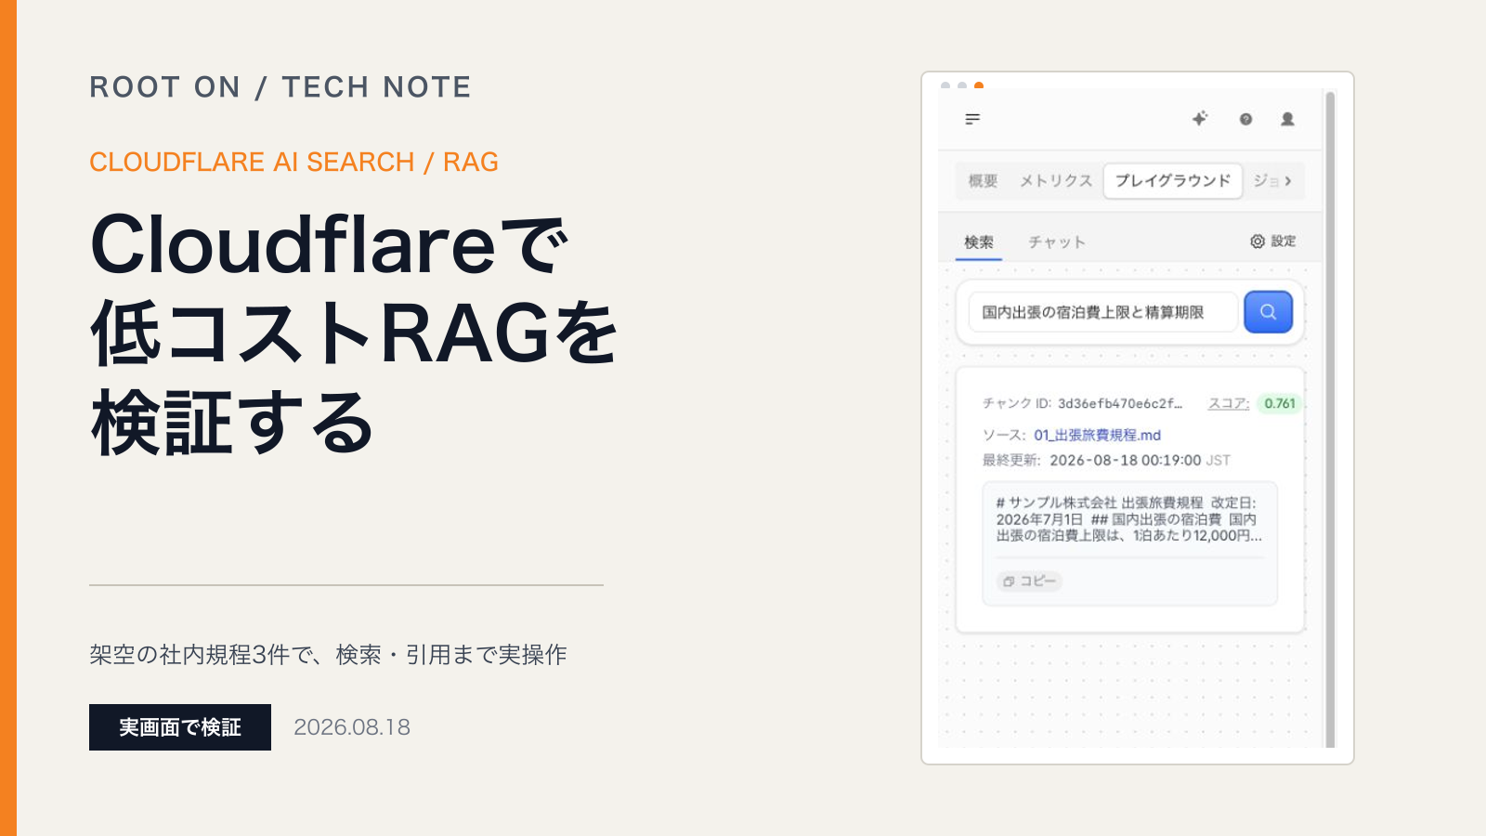
Task: Open the help question mark icon
Action: [1245, 119]
